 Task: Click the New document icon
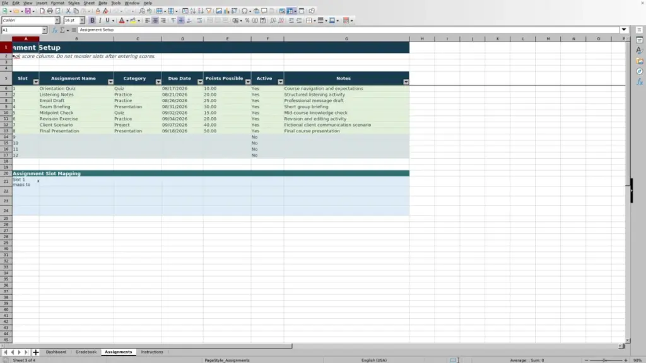5,11
